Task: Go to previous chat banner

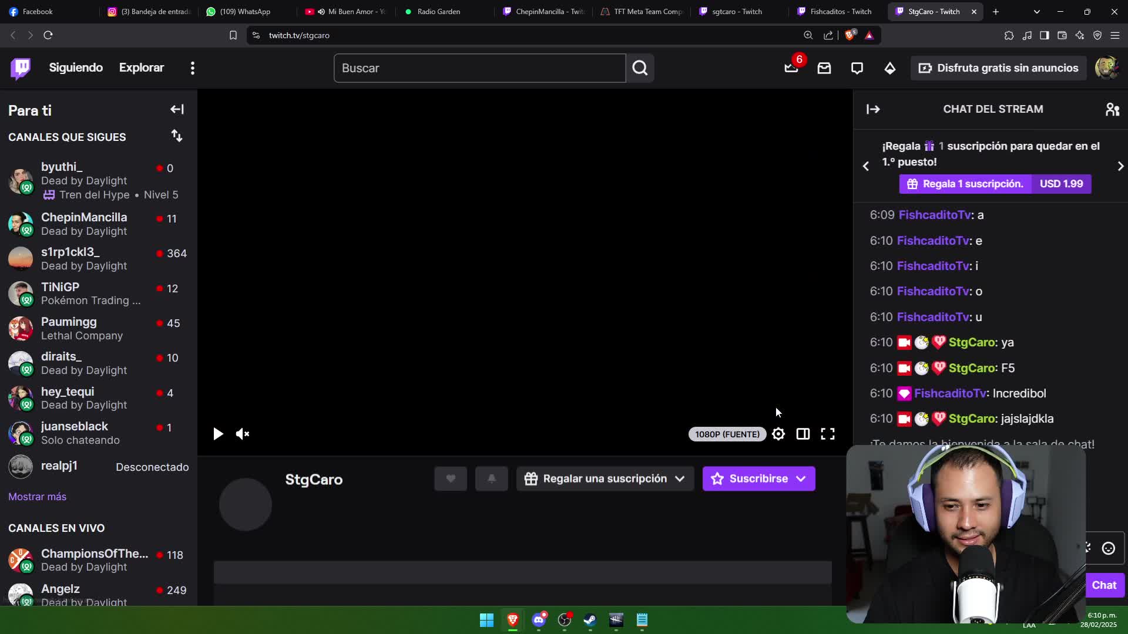Action: pos(866,166)
